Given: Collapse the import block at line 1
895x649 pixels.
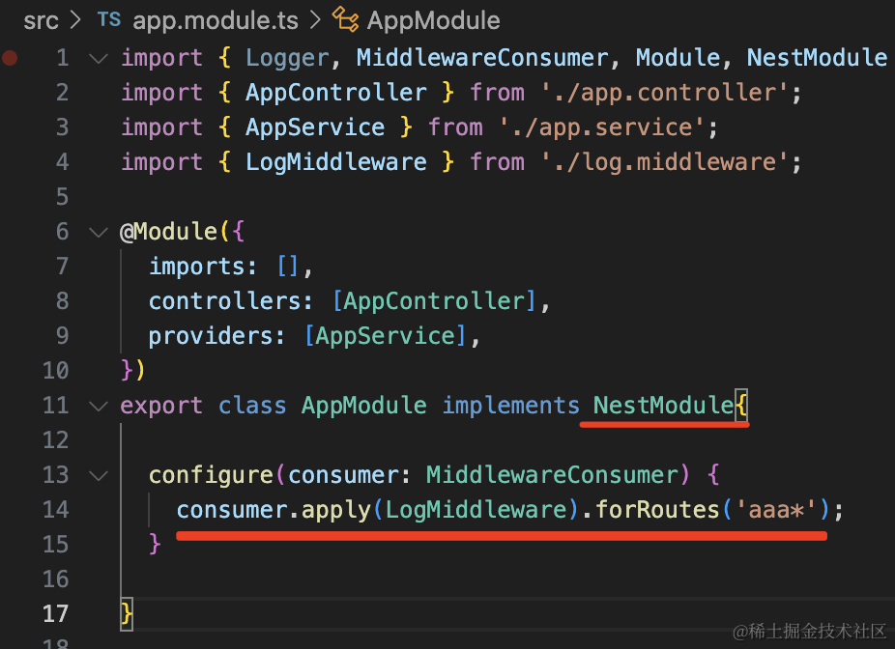Looking at the screenshot, I should (x=99, y=58).
